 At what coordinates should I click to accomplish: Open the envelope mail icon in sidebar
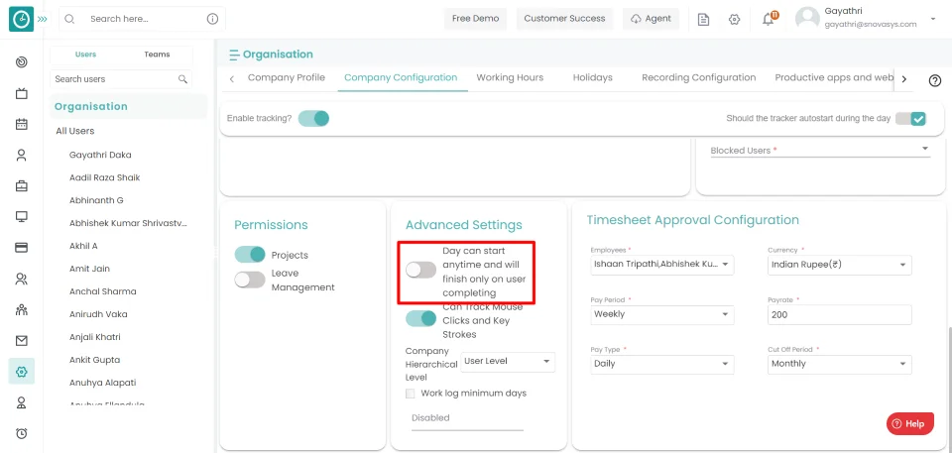pyautogui.click(x=22, y=340)
